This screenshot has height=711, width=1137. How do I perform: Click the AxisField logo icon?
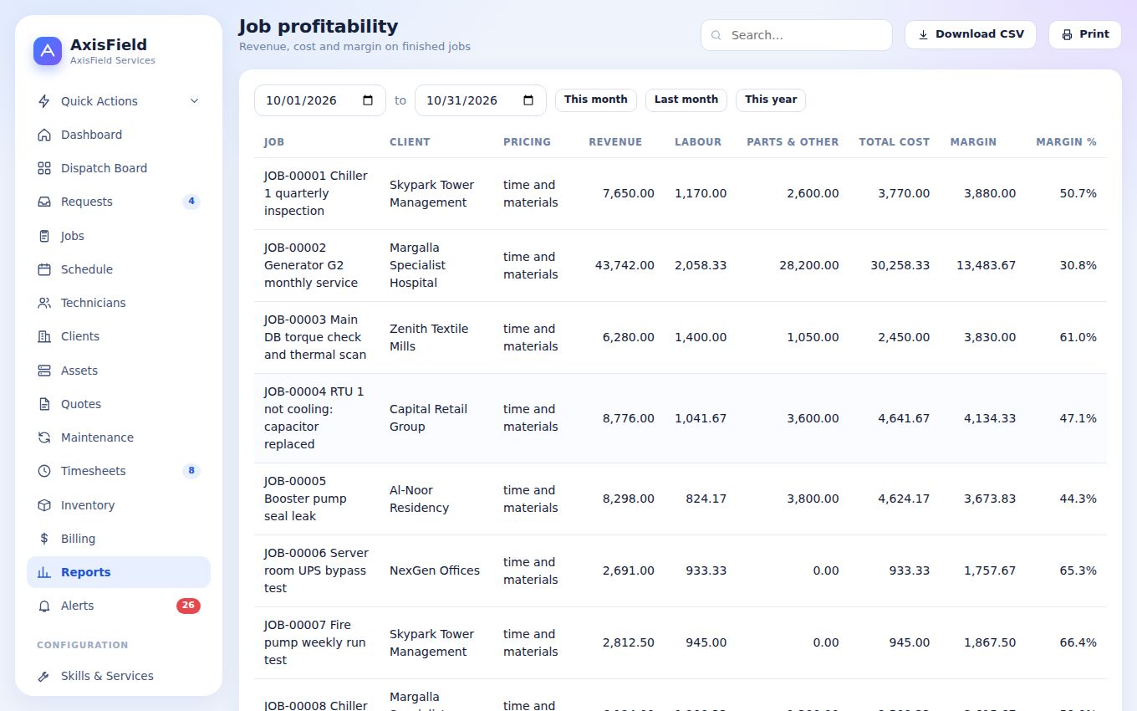[x=48, y=51]
